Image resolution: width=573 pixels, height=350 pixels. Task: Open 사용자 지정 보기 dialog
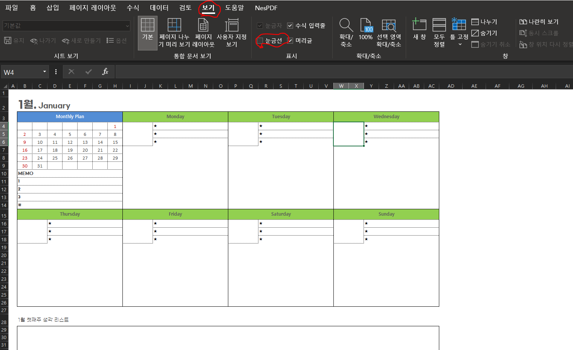click(232, 33)
